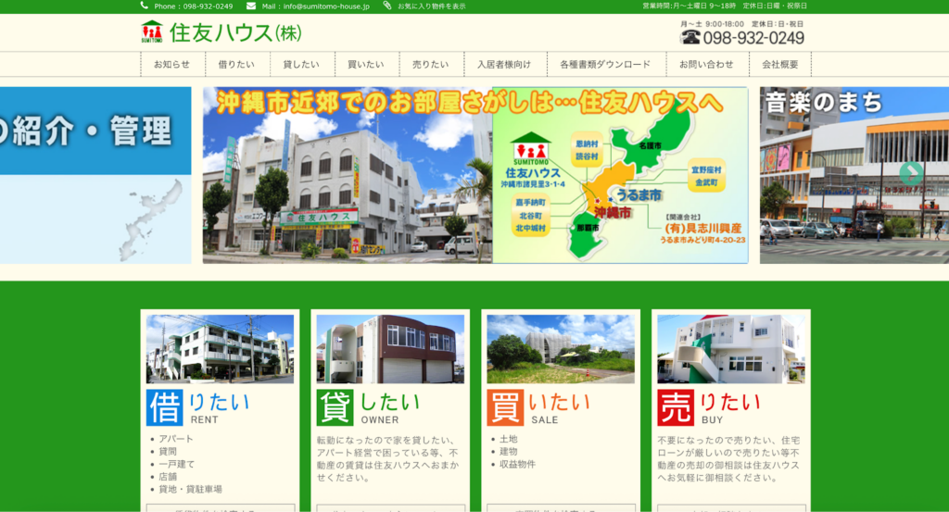Click the telephone icon beside 098-932-0249
Screen dimensions: 949x512
690,37
